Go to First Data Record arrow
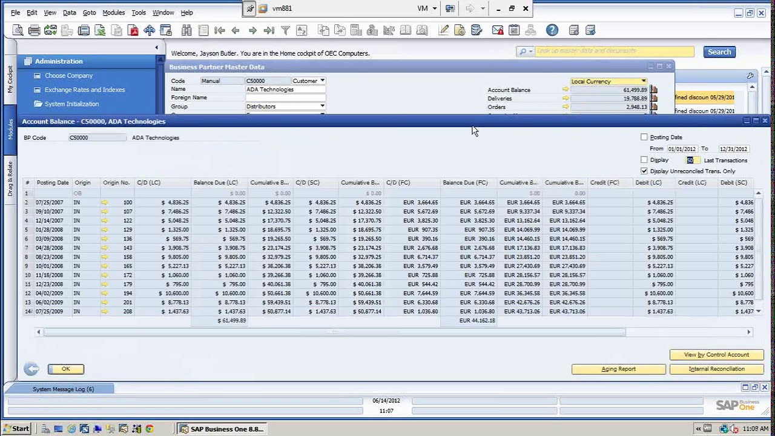This screenshot has width=775, height=436. point(220,30)
